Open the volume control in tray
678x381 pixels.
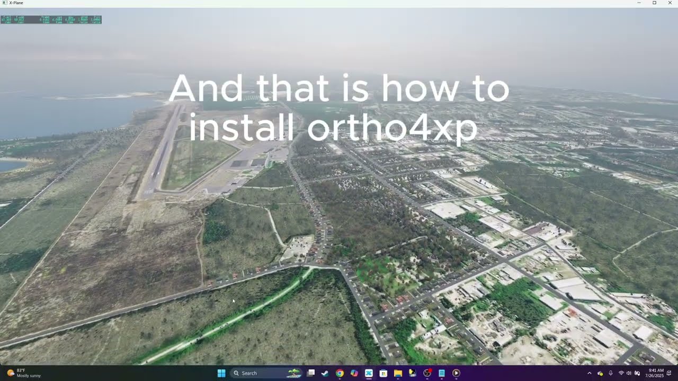[x=629, y=373]
